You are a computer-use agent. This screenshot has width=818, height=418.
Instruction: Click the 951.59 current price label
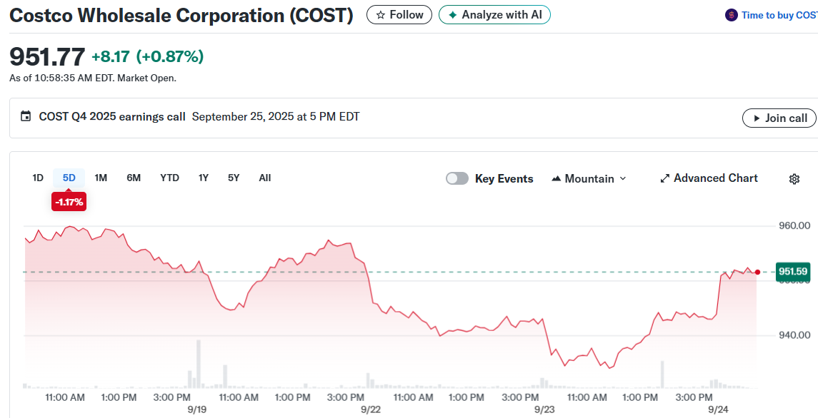coord(792,272)
